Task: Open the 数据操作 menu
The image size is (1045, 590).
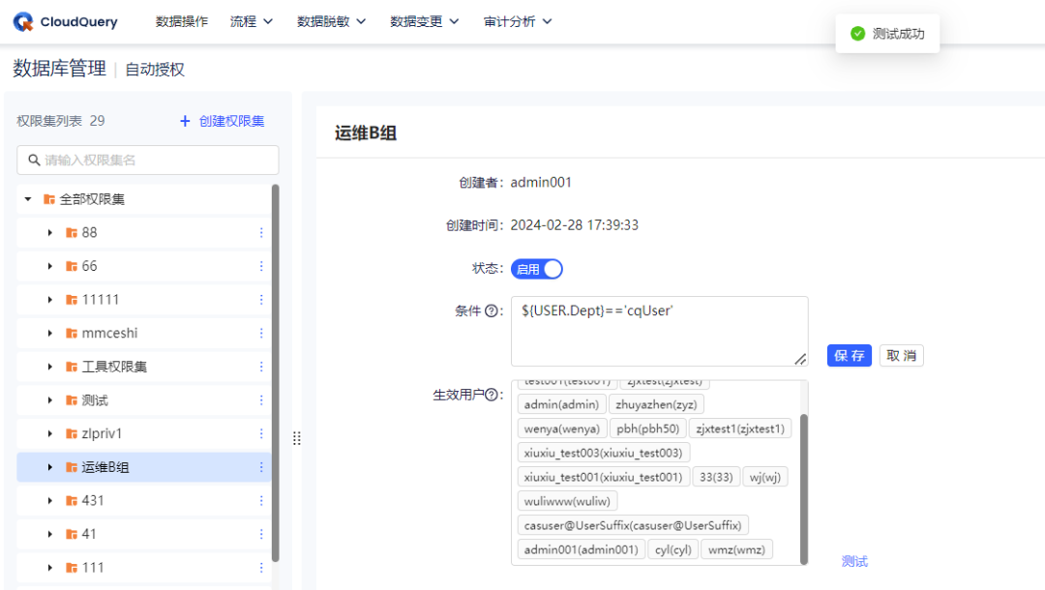Action: pos(183,20)
